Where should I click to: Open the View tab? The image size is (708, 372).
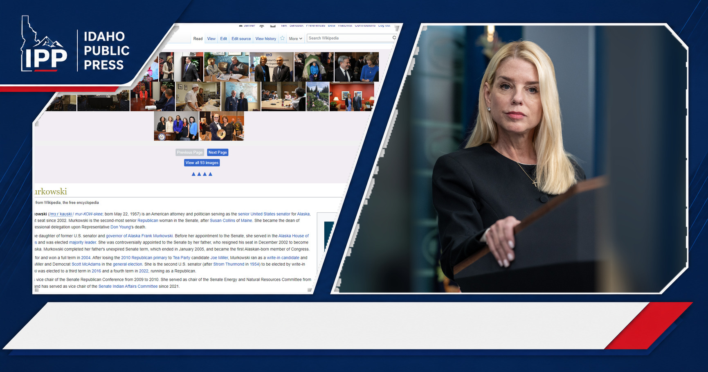click(x=211, y=39)
